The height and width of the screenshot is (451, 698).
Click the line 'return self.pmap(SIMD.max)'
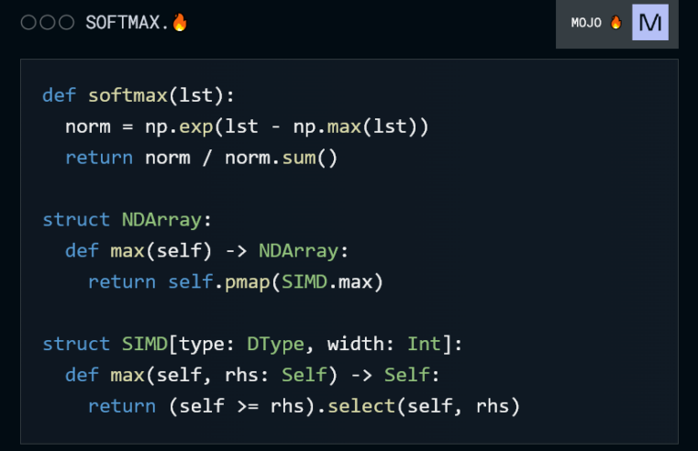tap(236, 282)
